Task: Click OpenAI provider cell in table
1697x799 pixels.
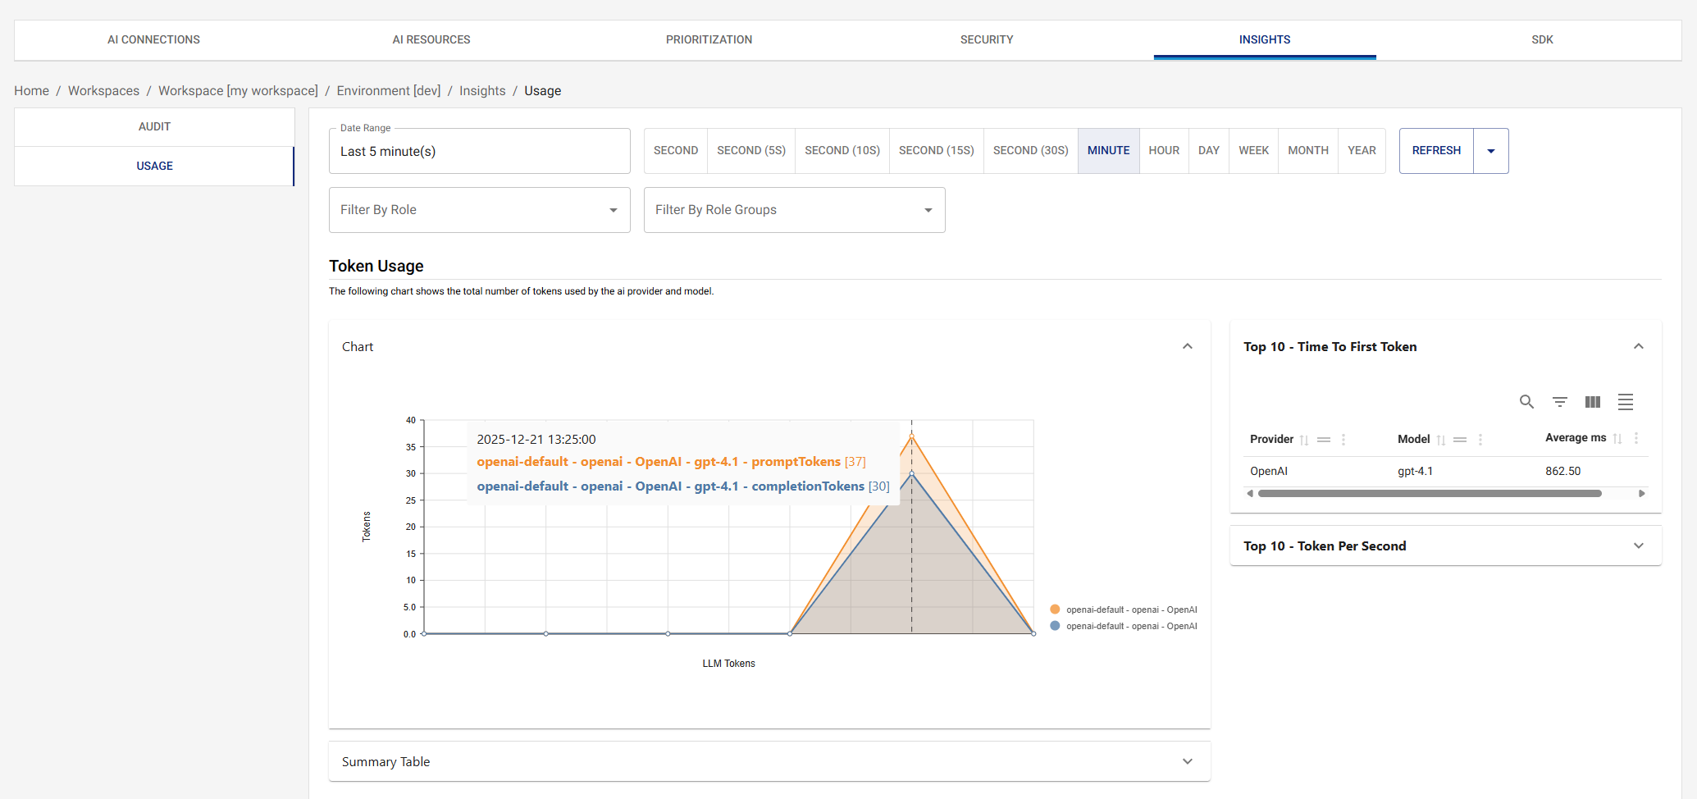Action: 1269,471
